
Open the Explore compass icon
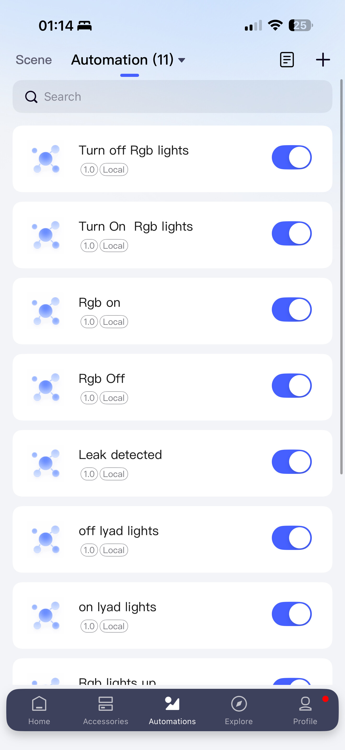(239, 704)
